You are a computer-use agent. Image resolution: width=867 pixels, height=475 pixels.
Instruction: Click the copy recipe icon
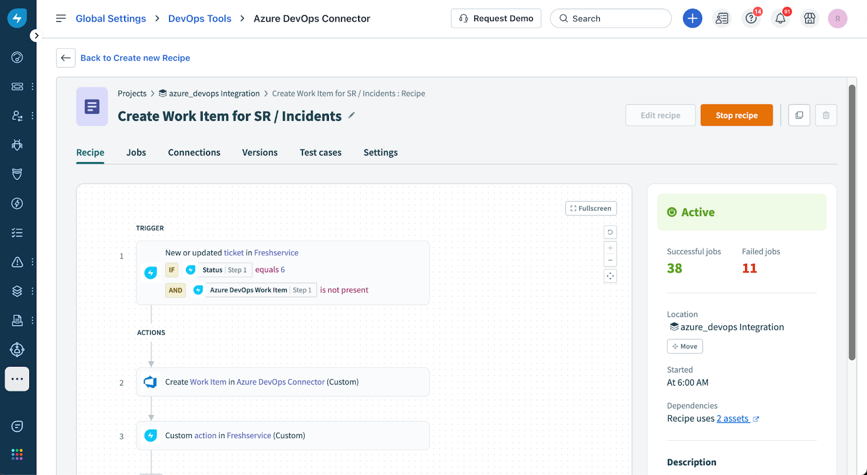[x=799, y=115]
